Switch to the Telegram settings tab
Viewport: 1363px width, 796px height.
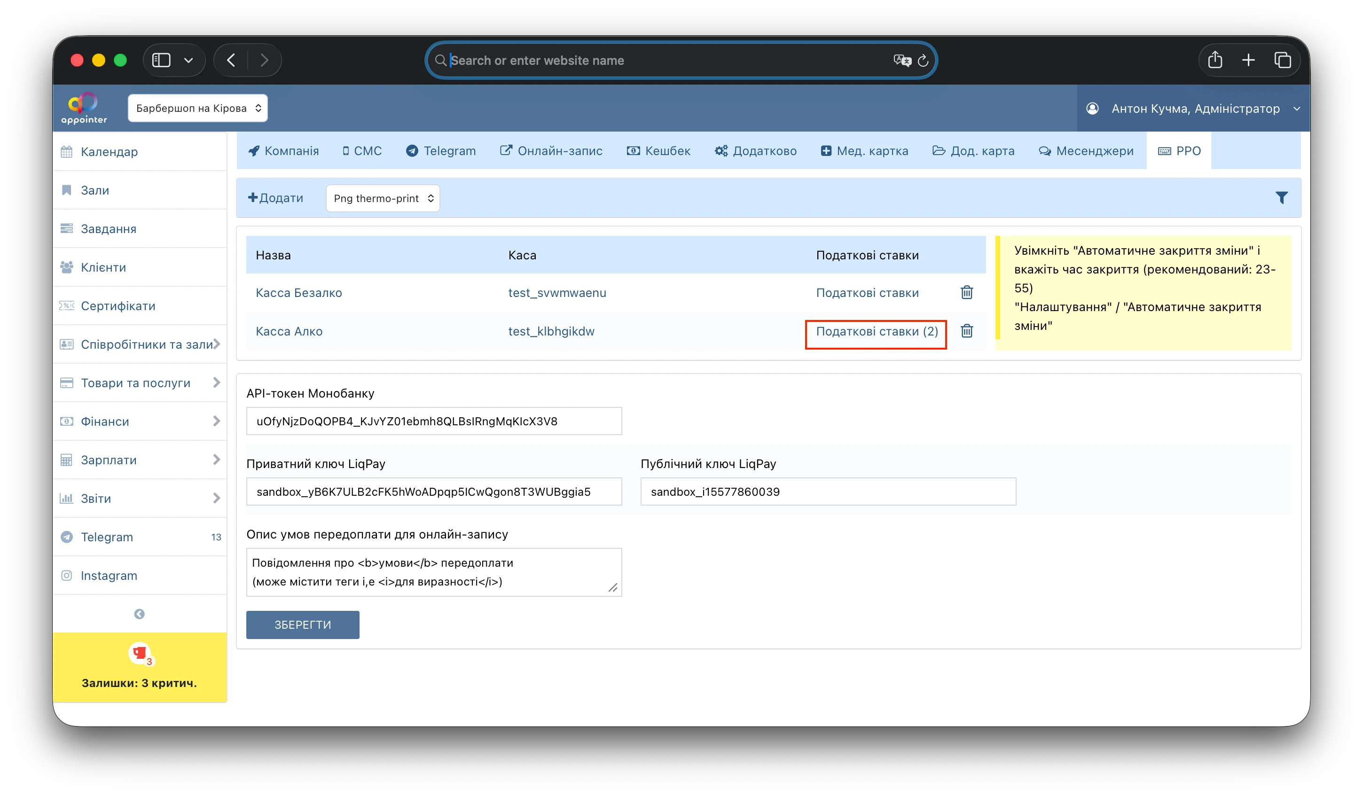coord(441,150)
